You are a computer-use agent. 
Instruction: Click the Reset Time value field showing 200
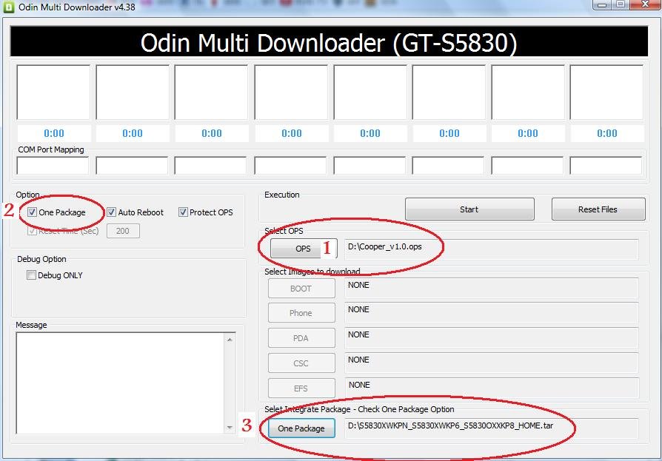123,231
